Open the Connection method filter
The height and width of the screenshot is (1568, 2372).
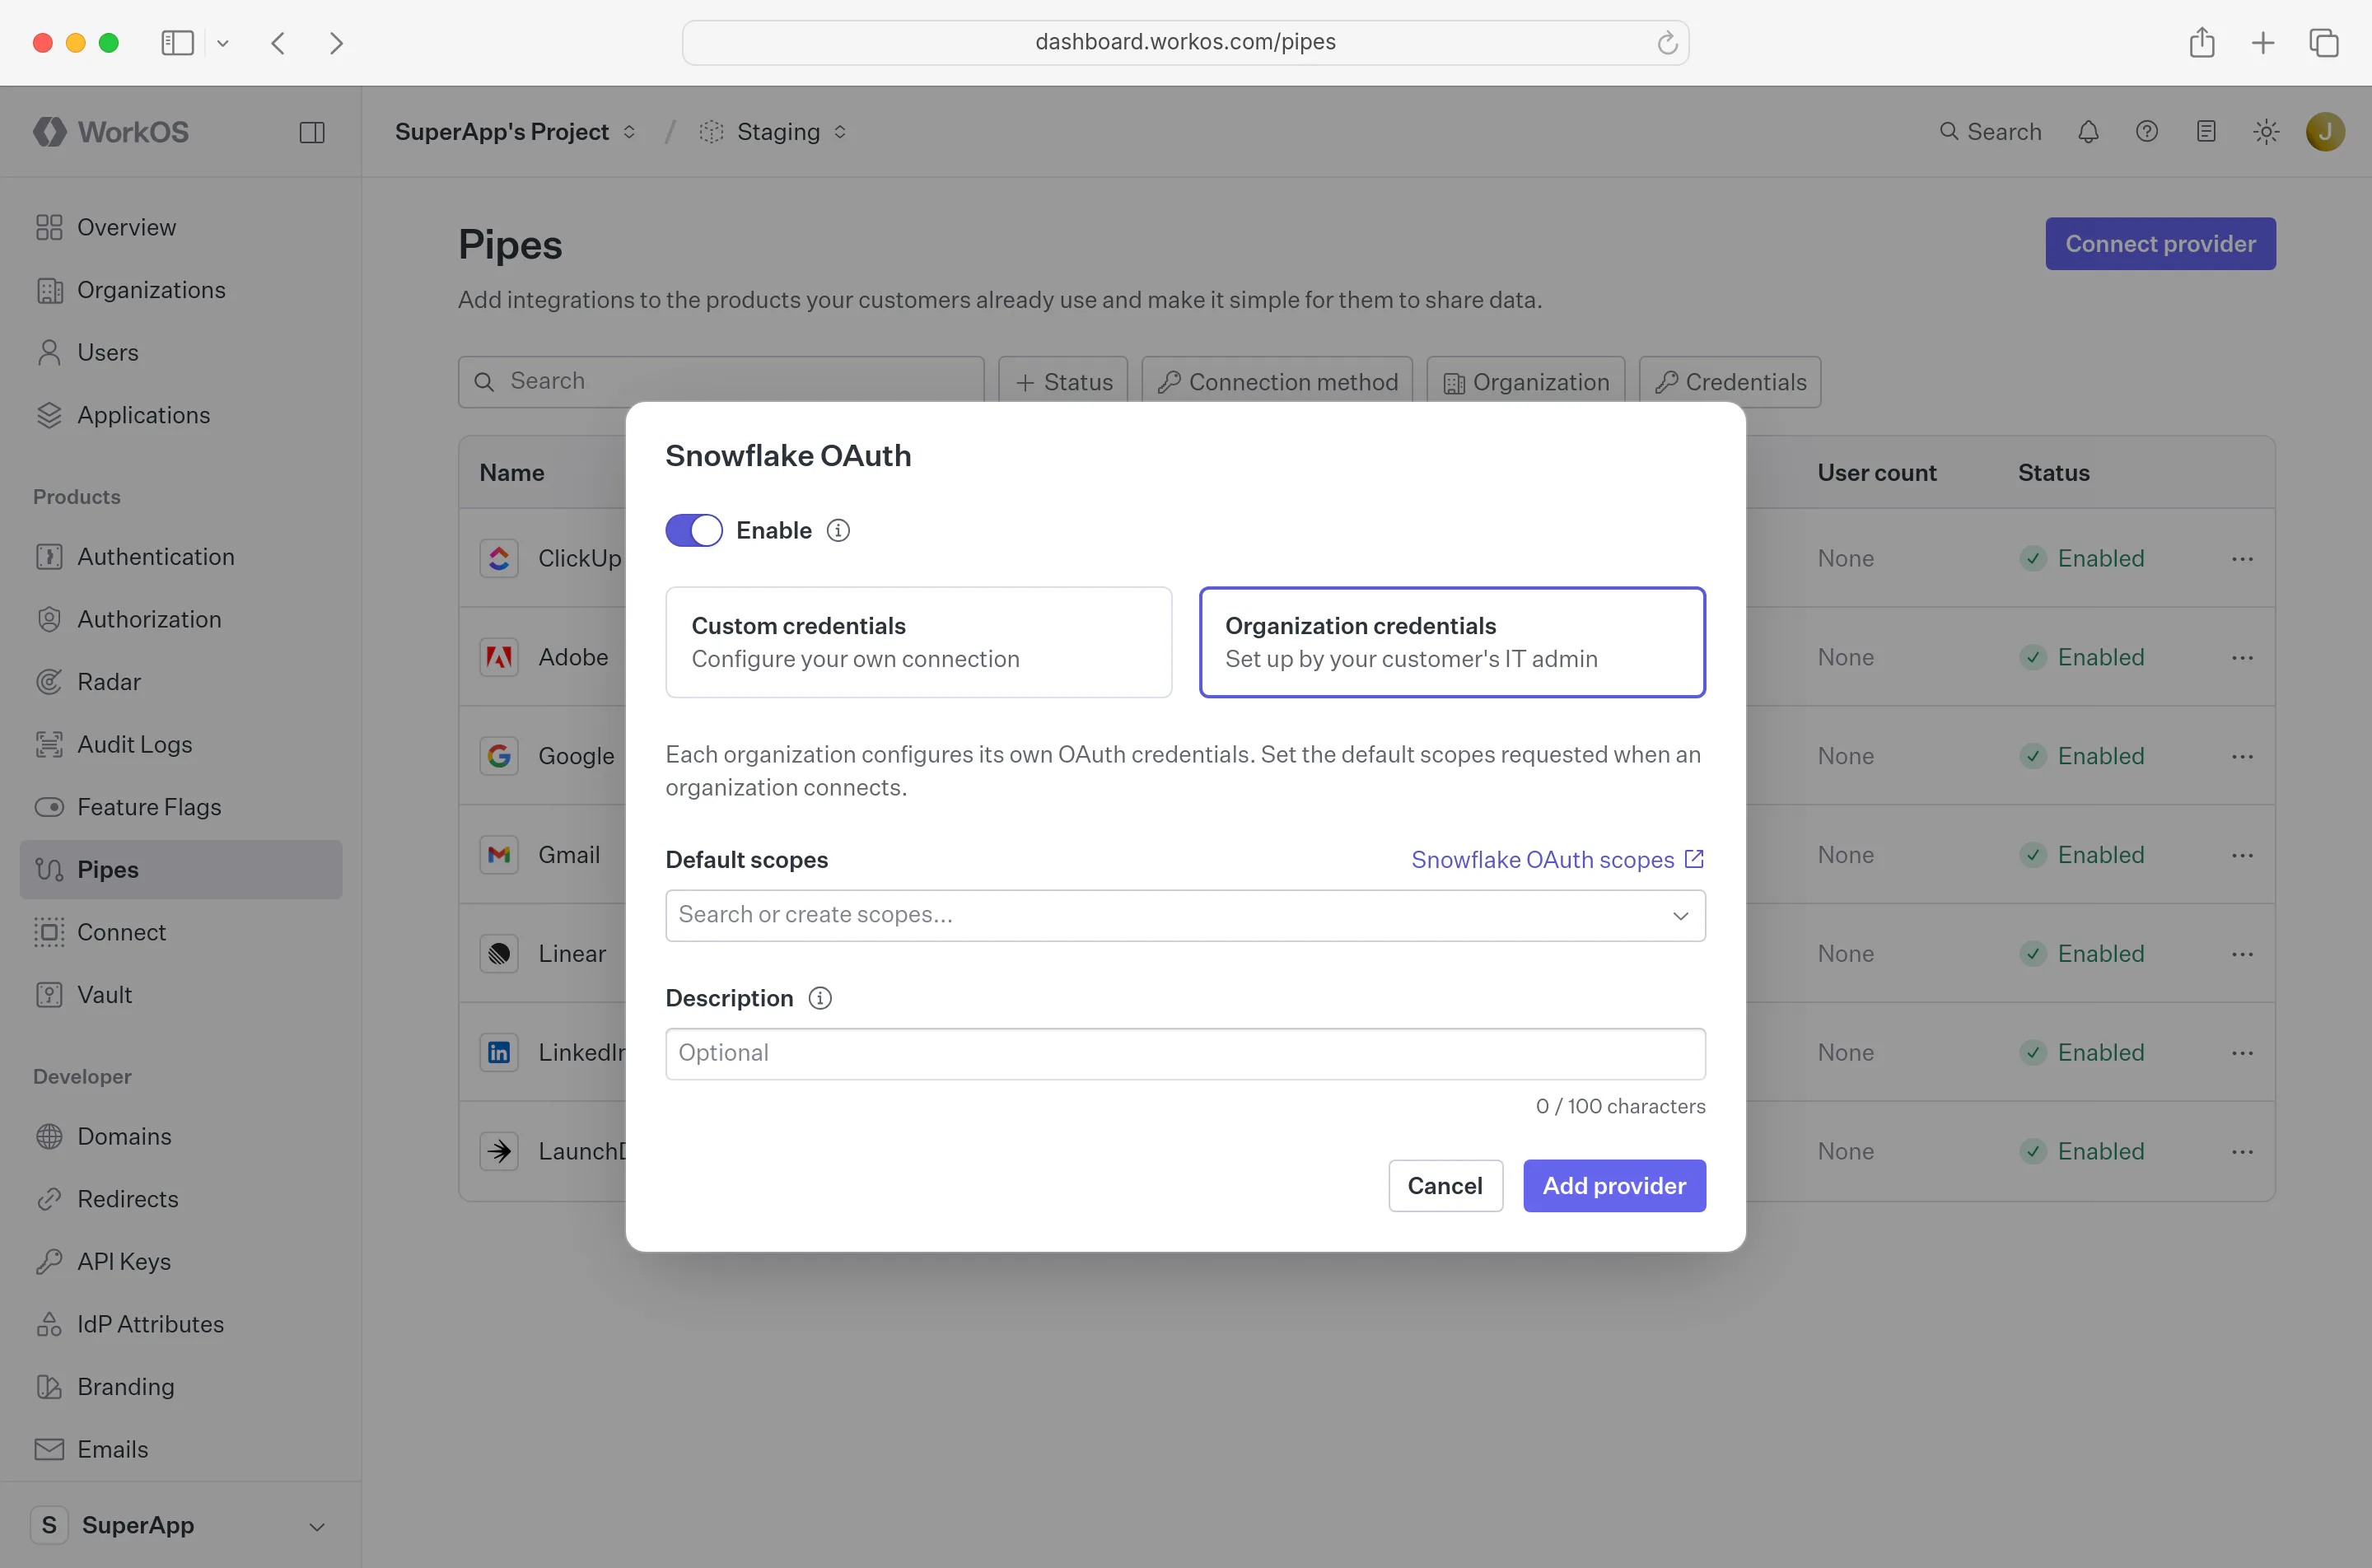point(1277,382)
